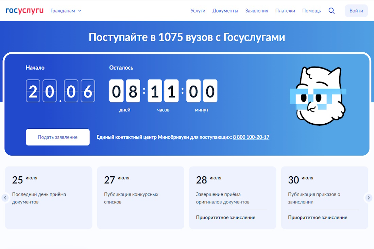Image resolution: width=374 pixels, height=249 pixels.
Task: Select the 30 июля приказов card
Action: click(324, 197)
